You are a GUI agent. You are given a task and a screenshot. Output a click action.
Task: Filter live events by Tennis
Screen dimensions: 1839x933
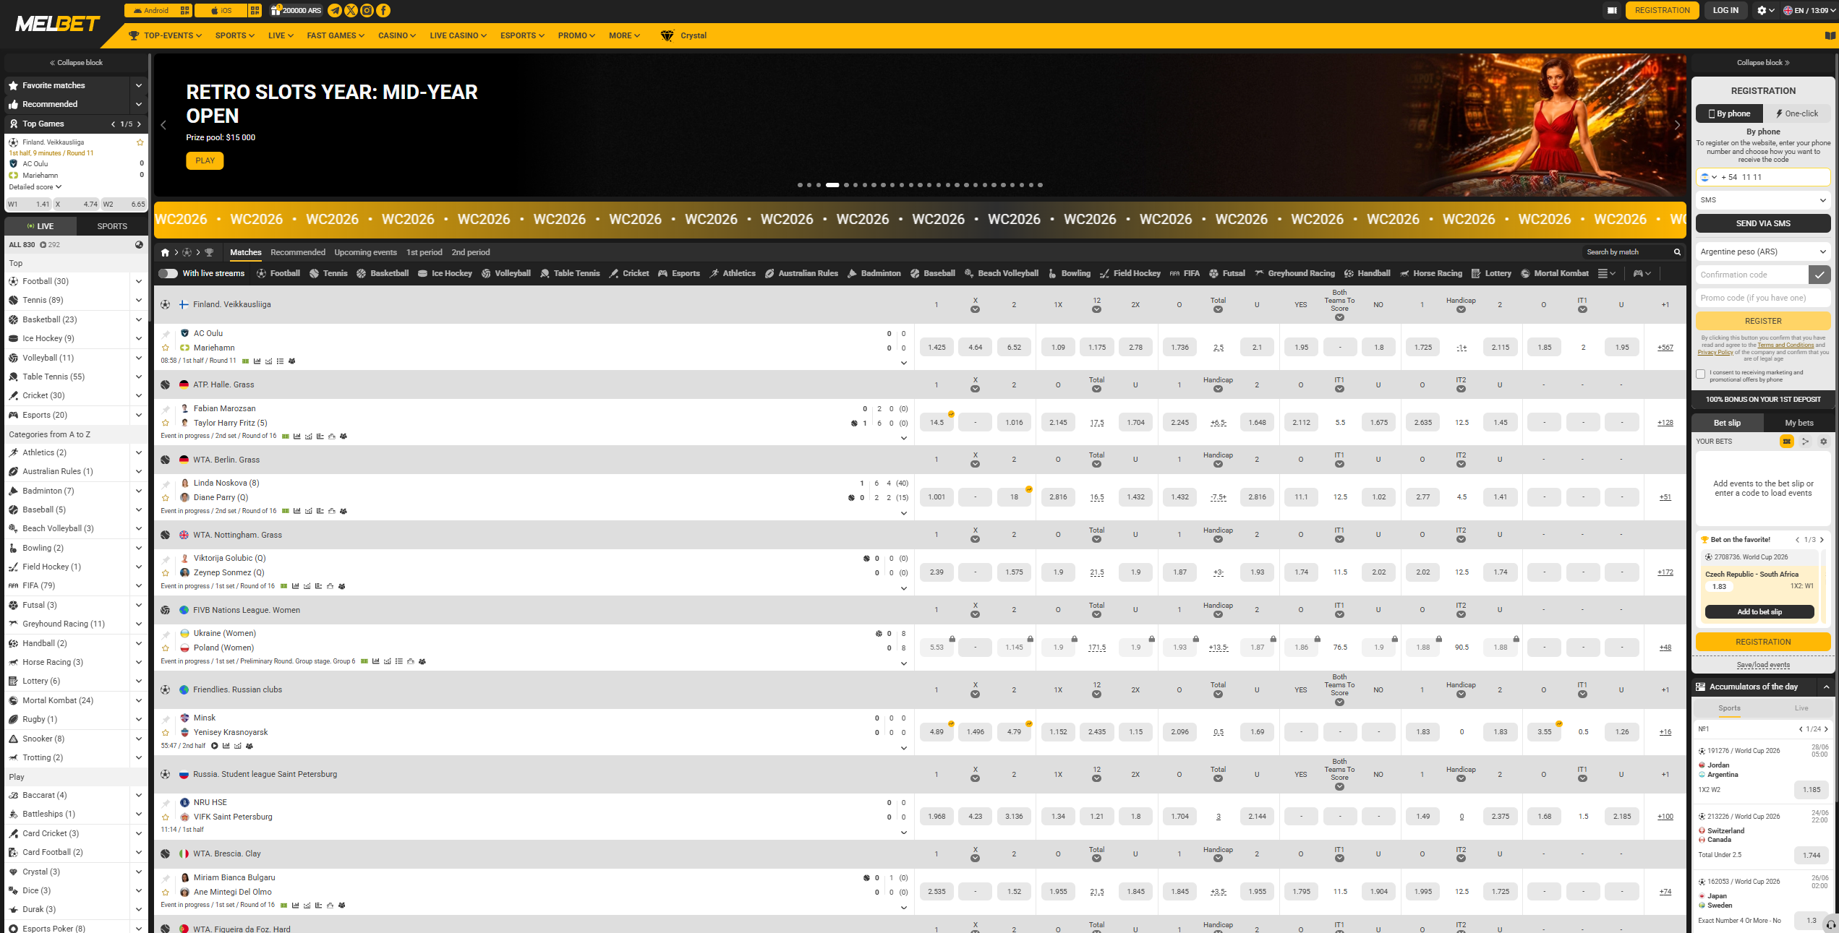328,273
